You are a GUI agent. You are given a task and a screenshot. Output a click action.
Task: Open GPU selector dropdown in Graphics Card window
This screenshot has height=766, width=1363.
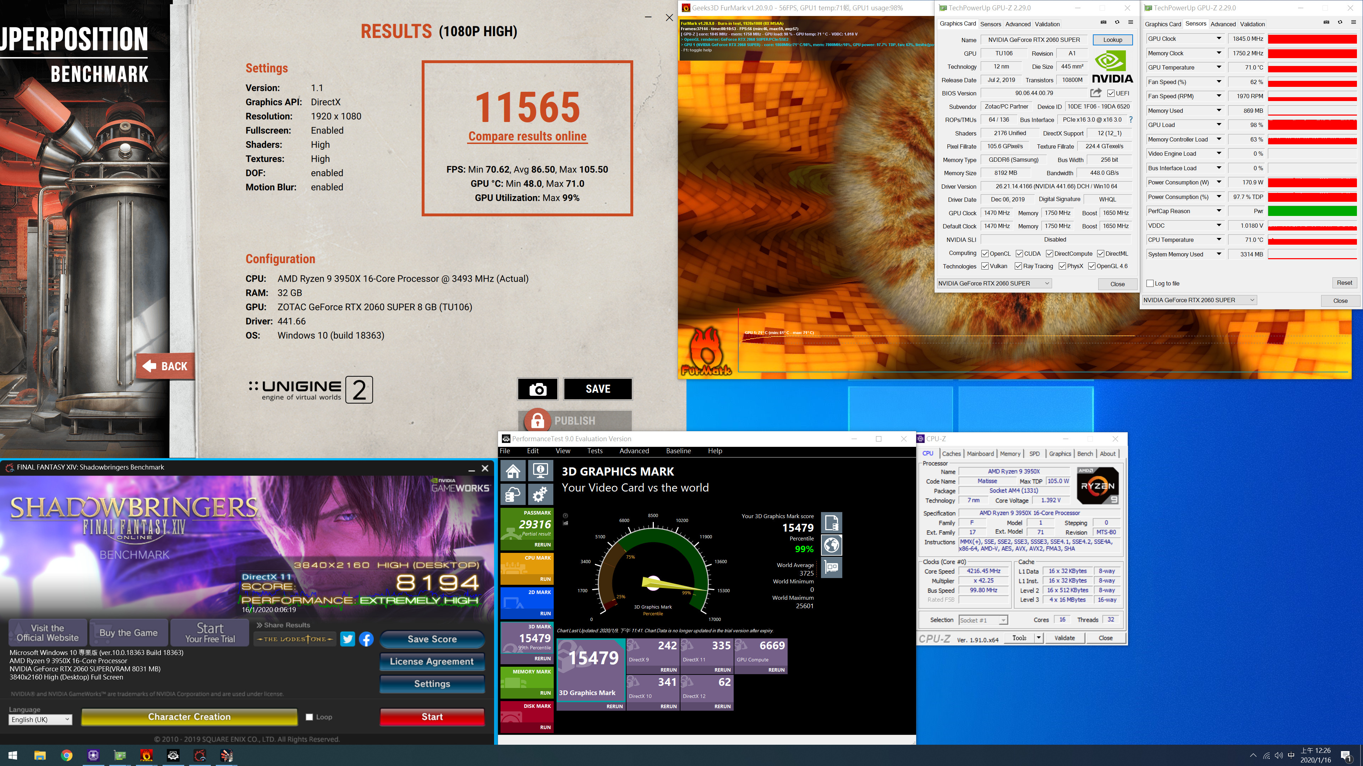994,283
